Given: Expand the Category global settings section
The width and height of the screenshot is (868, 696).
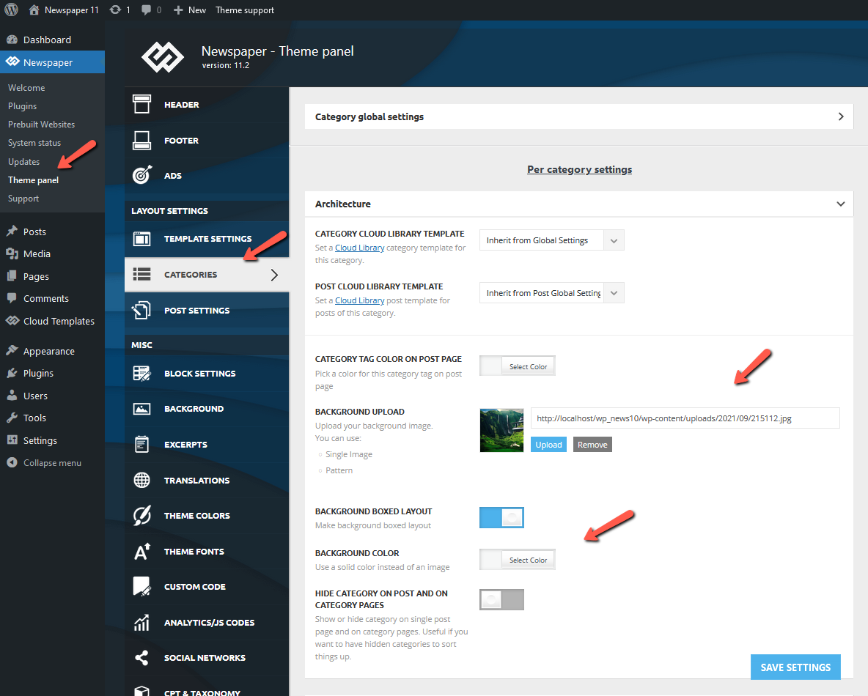Looking at the screenshot, I should (x=578, y=116).
